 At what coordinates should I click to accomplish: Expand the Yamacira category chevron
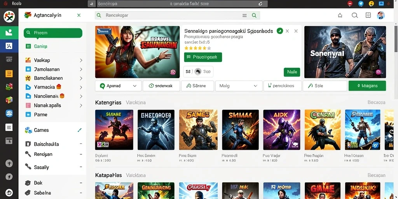pos(81,87)
